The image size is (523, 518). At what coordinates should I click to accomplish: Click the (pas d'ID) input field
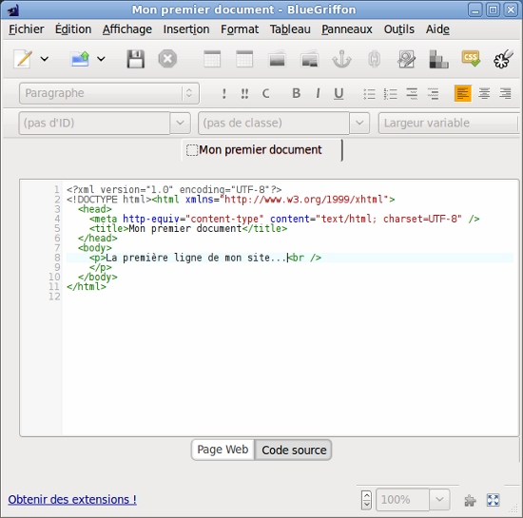pyautogui.click(x=94, y=123)
